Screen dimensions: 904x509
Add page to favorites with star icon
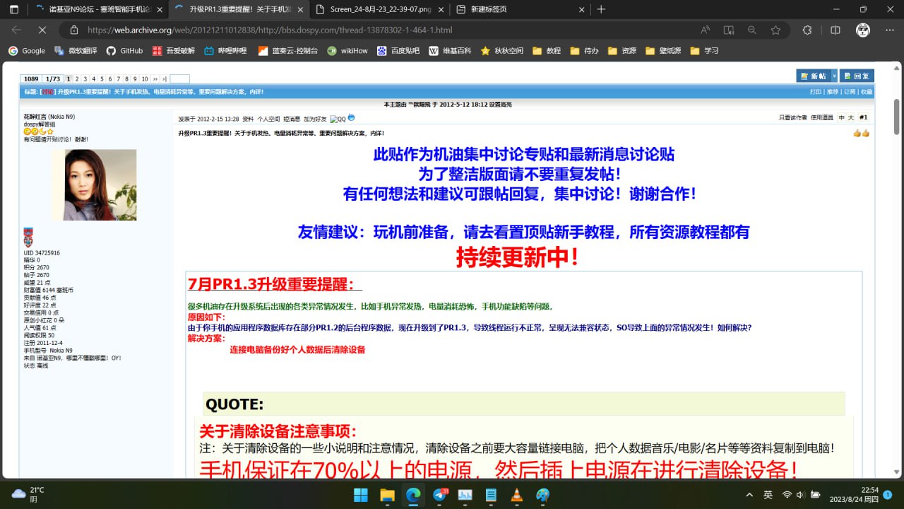click(775, 30)
